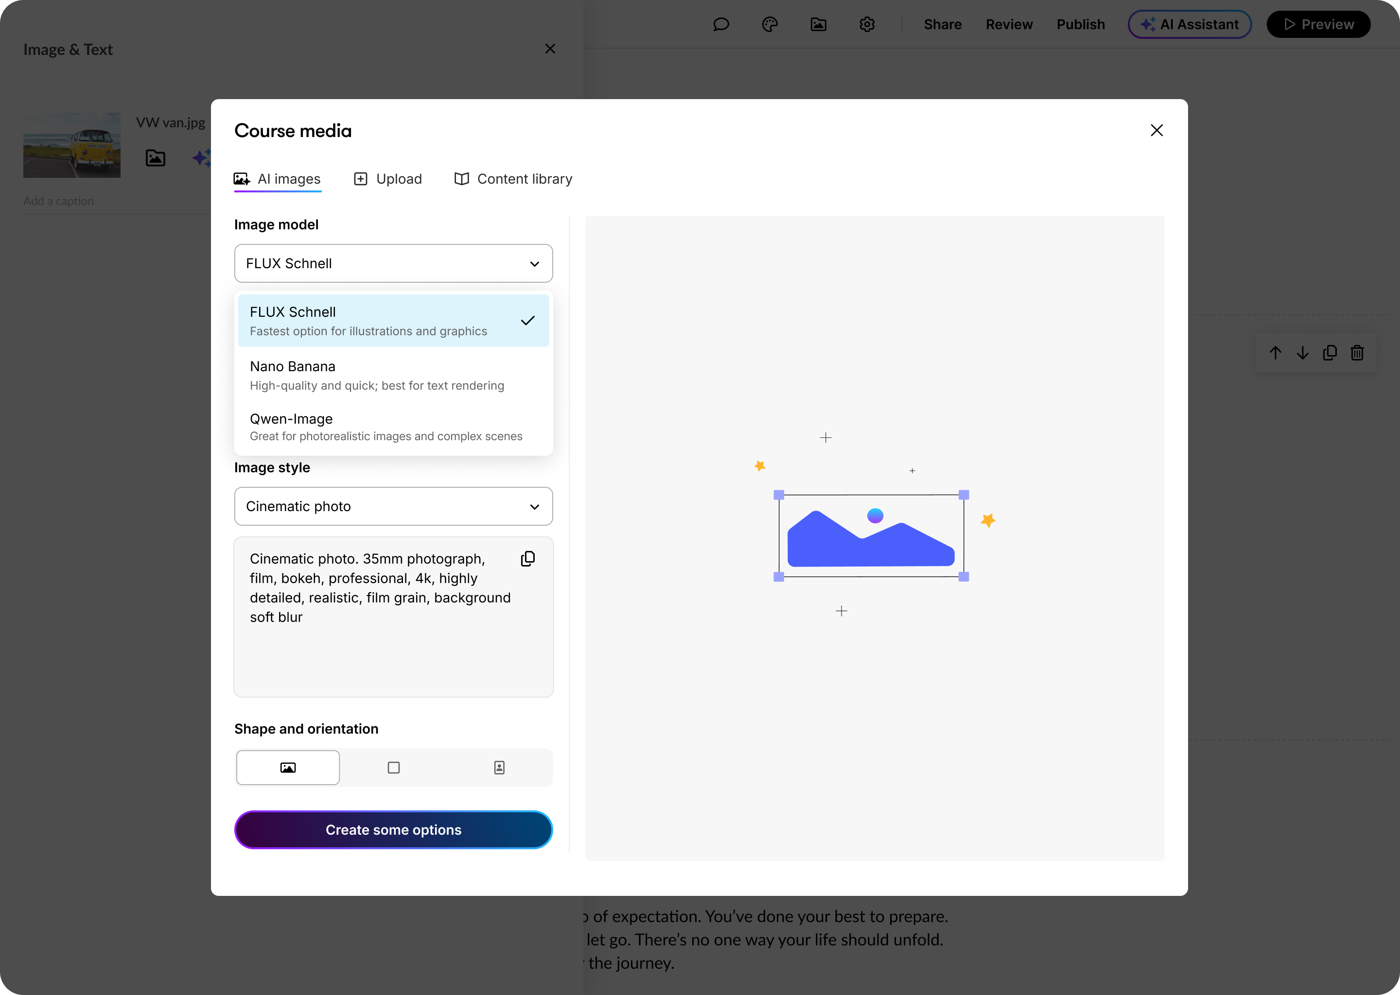Image resolution: width=1400 pixels, height=995 pixels.
Task: Click the media image icon in the top toolbar
Action: [818, 24]
